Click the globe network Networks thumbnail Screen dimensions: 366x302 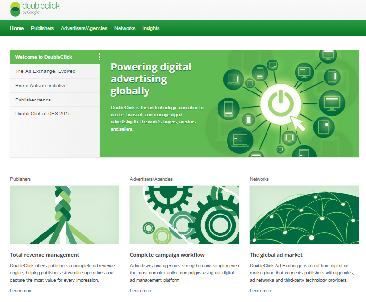coord(304,214)
